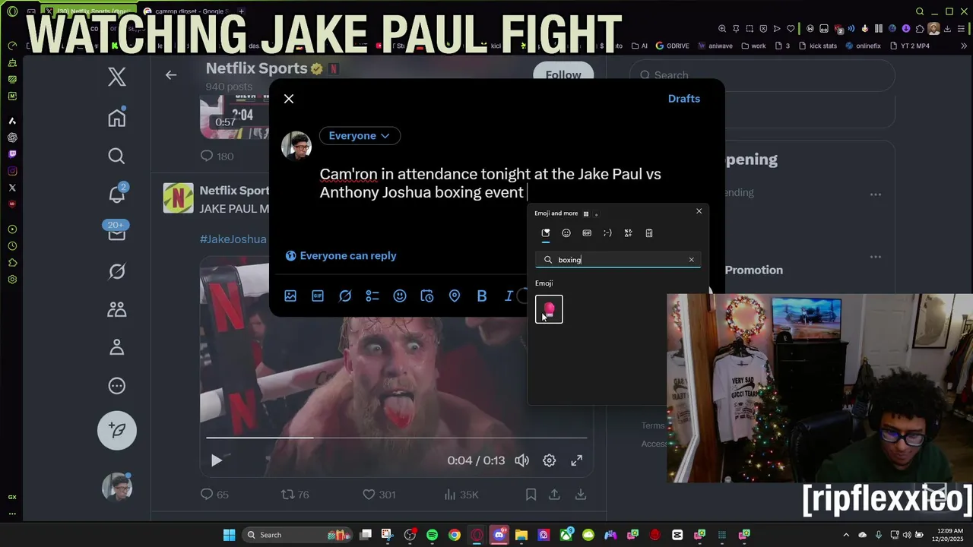Open Messages envelope with 20+ badge
The height and width of the screenshot is (547, 973).
click(x=116, y=232)
